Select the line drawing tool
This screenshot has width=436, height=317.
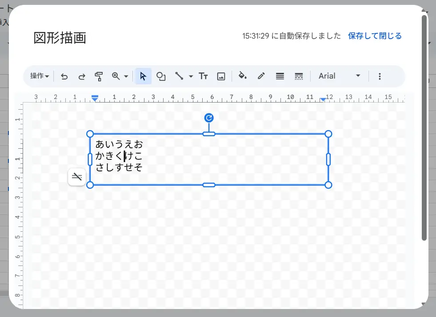click(x=179, y=76)
